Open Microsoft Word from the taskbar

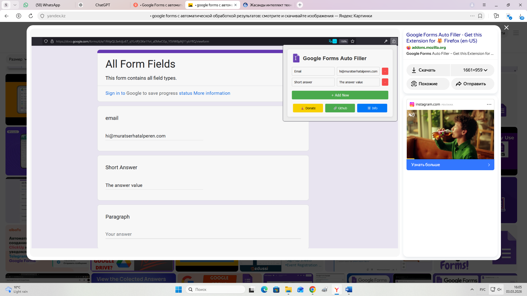tap(349, 289)
